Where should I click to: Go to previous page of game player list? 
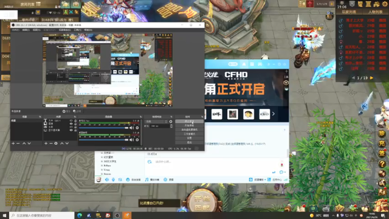coord(353,78)
